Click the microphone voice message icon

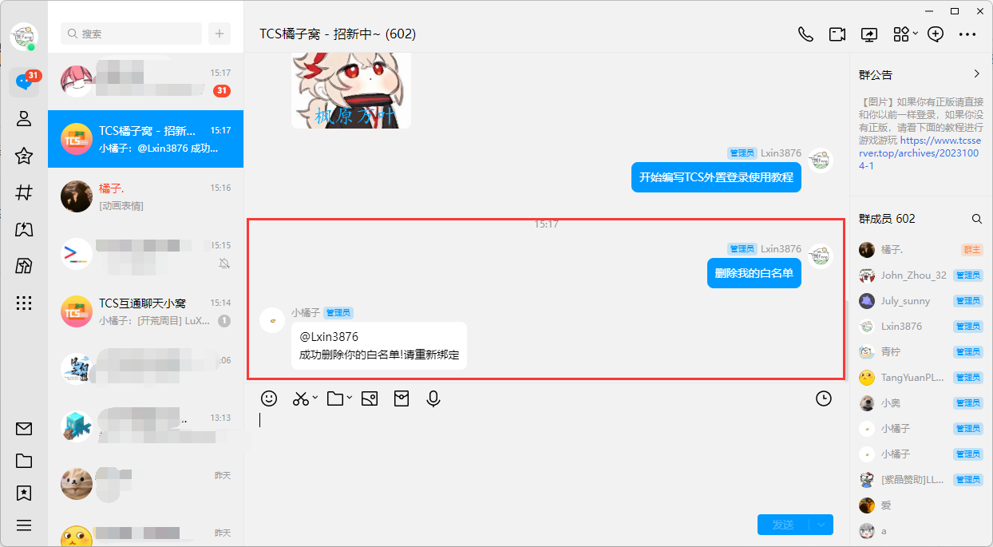pyautogui.click(x=433, y=398)
